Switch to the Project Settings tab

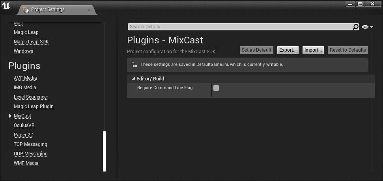click(x=58, y=10)
